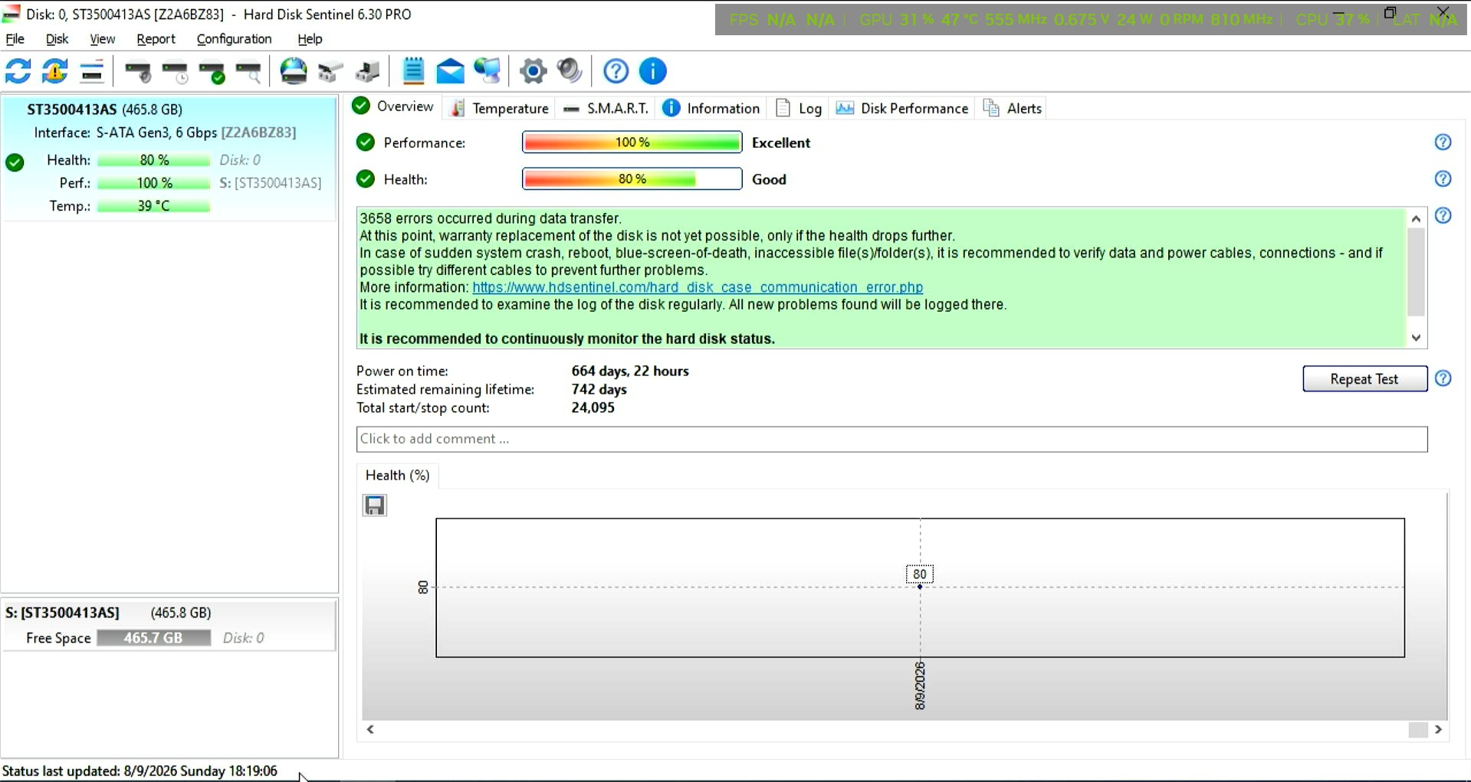1471x782 pixels.
Task: Open the Configuration menu
Action: tap(234, 39)
